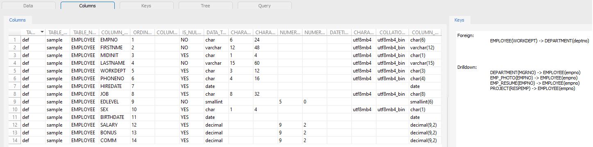Click the date type cell in HIREDATE row

(x=216, y=86)
